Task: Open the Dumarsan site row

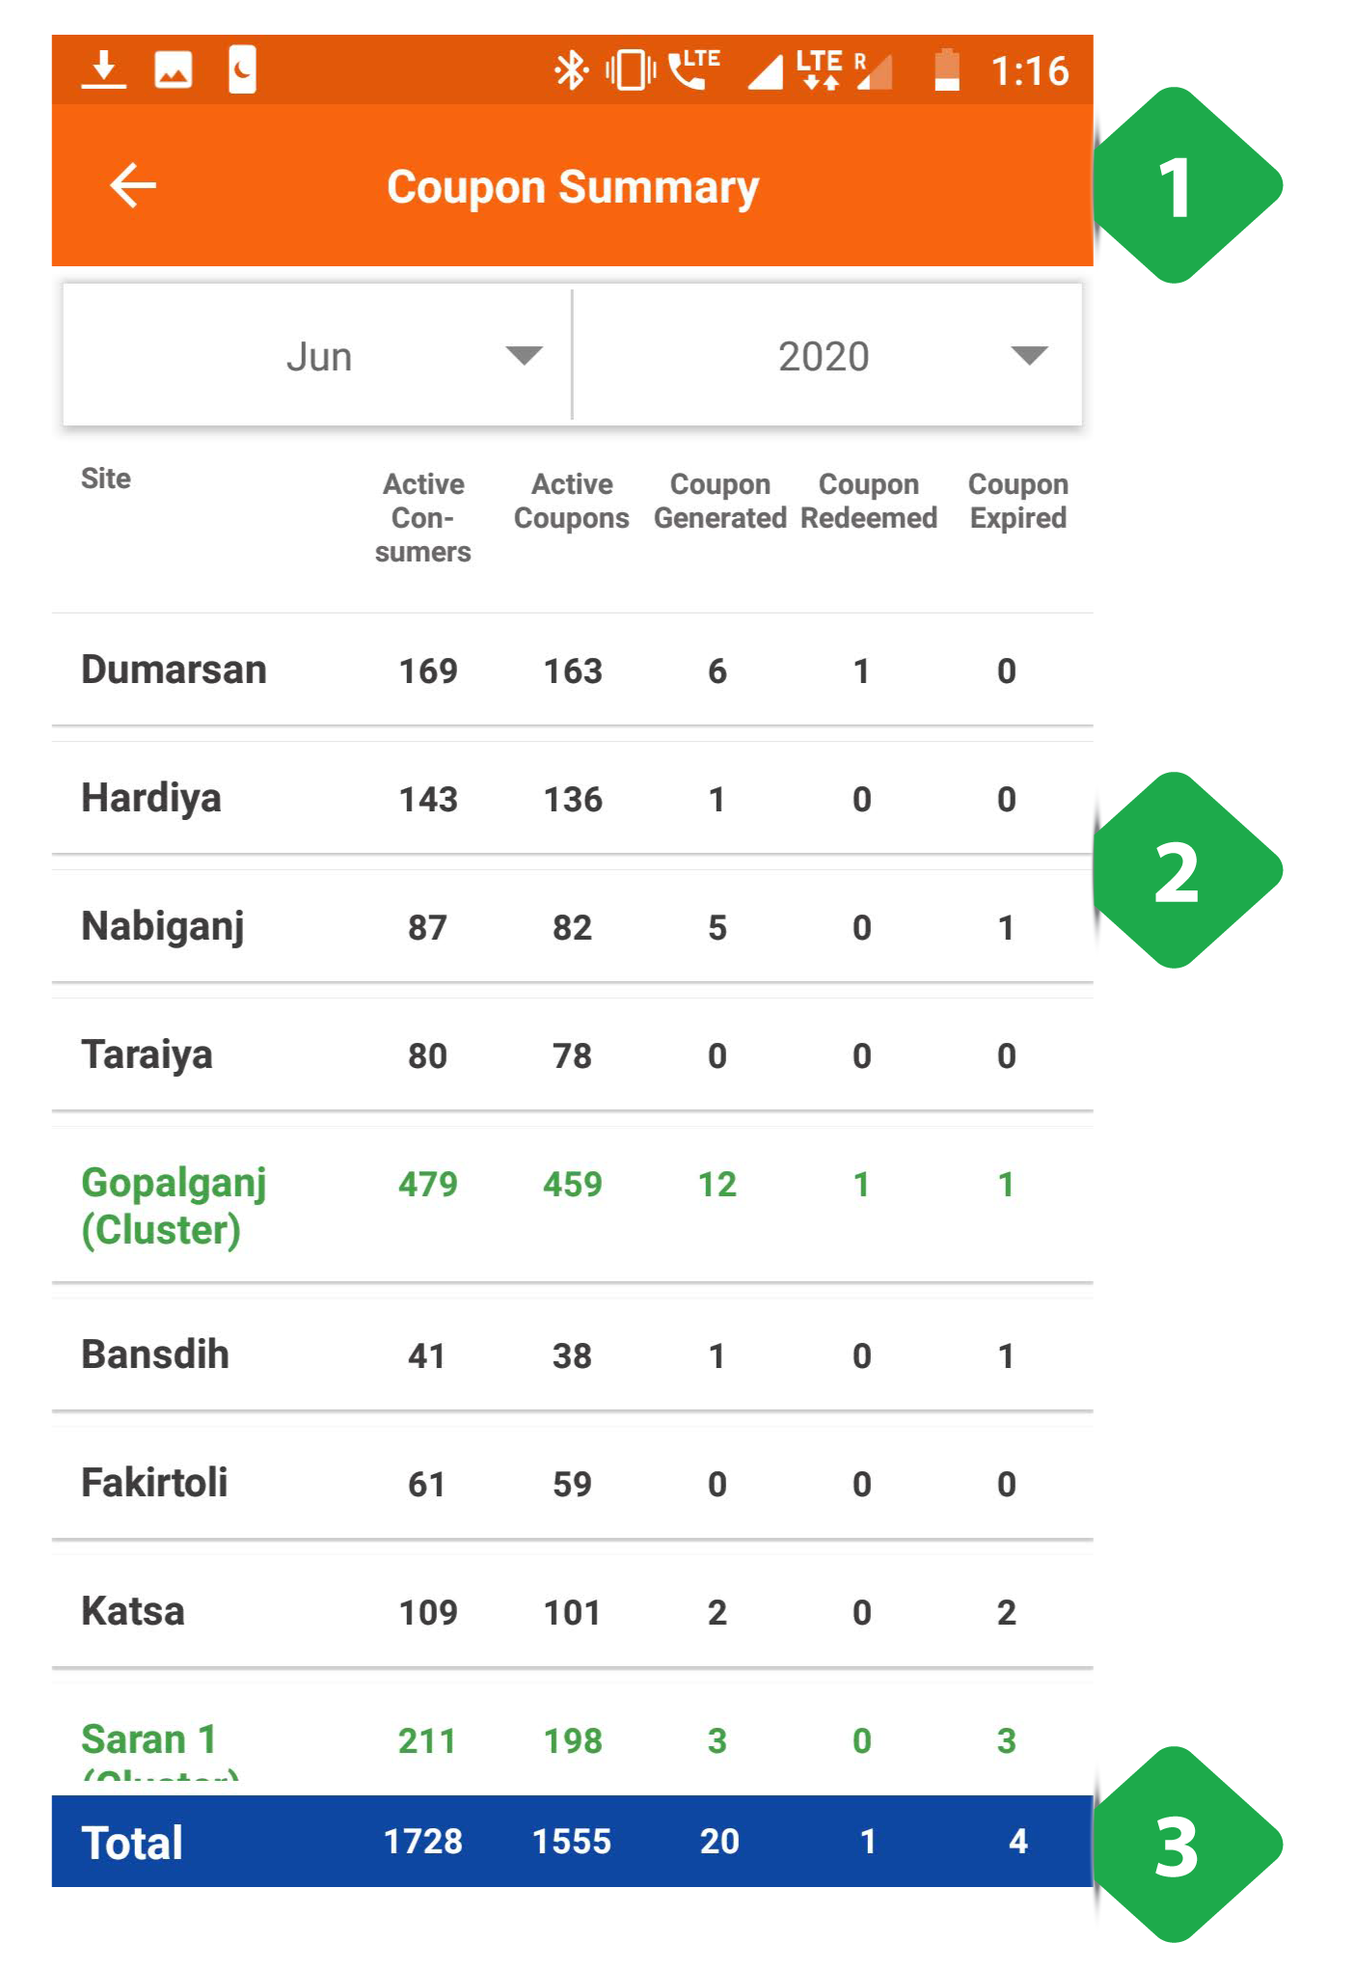Action: point(572,670)
